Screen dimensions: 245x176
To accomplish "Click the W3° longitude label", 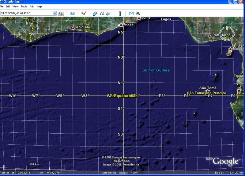I will click(x=85, y=96).
